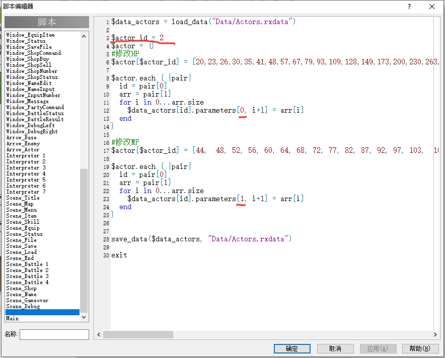Click the save_data code line
Screen dimensions: 445x358
[201, 239]
